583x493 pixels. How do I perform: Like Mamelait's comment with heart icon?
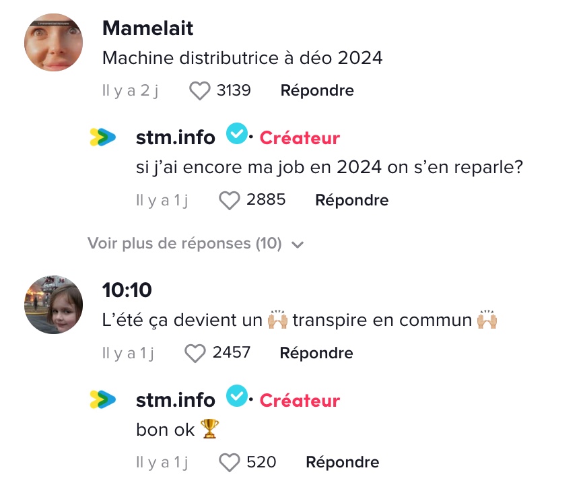200,91
